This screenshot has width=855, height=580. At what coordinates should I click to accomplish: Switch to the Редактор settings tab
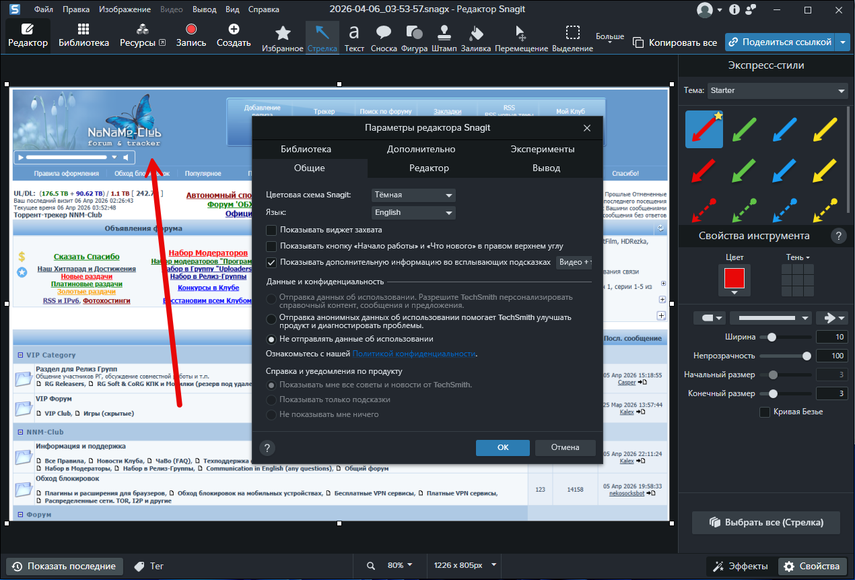click(429, 168)
